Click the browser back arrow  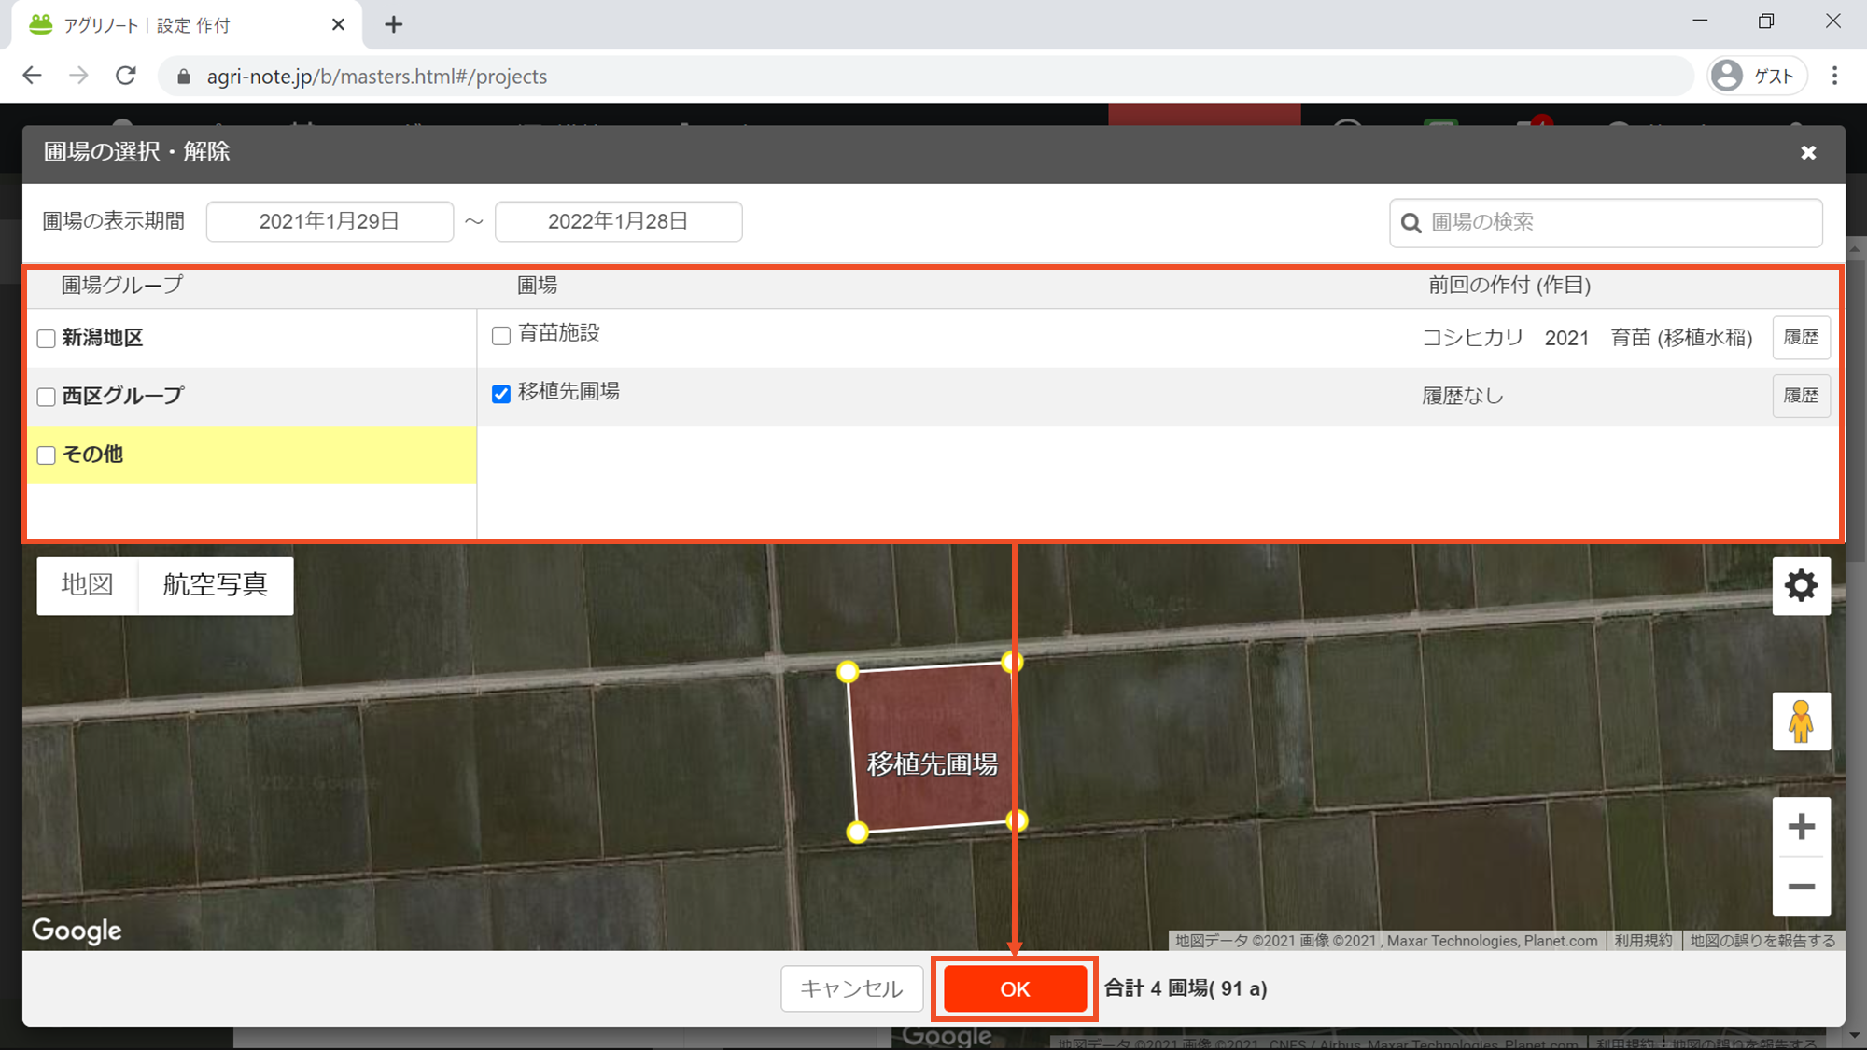pos(33,77)
